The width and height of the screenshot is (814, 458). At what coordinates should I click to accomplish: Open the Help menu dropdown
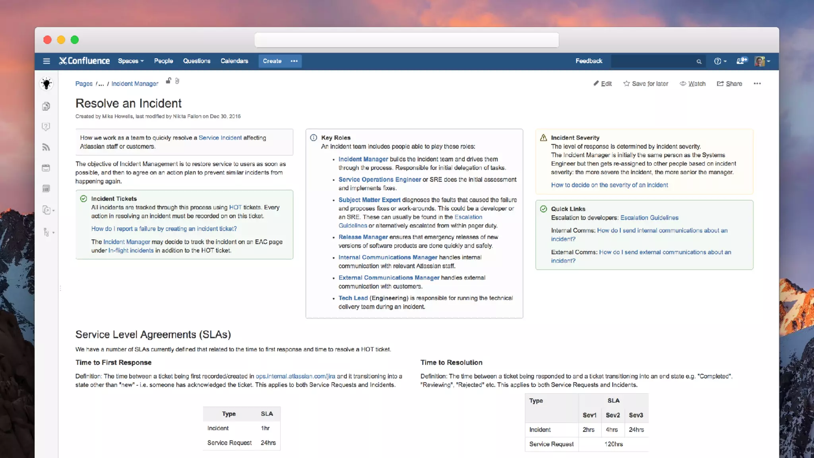pos(720,61)
